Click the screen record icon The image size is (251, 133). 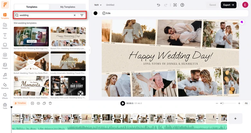[175, 5]
